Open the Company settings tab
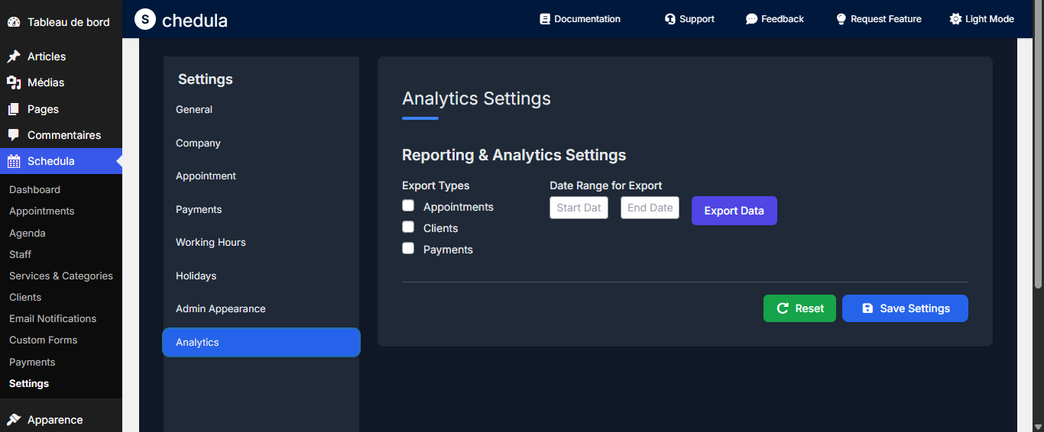 coord(261,143)
